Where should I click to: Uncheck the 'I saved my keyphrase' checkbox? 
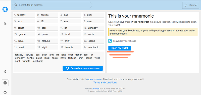pyautogui.click(x=110, y=41)
